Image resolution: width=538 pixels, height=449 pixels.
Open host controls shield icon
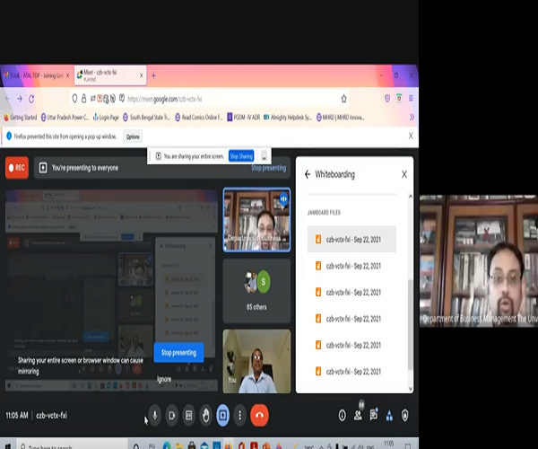click(405, 416)
